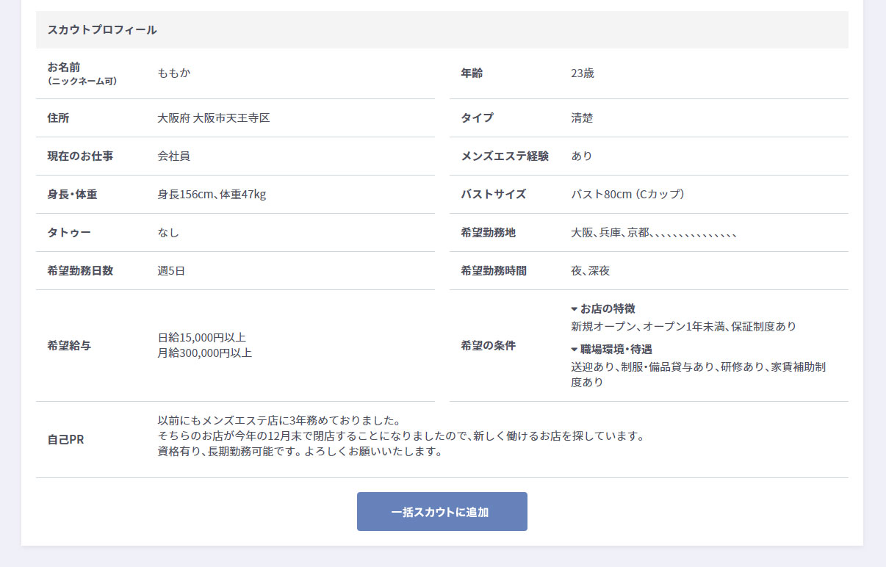Collapse the お店の特徴 caret arrow
This screenshot has width=886, height=567.
click(575, 308)
